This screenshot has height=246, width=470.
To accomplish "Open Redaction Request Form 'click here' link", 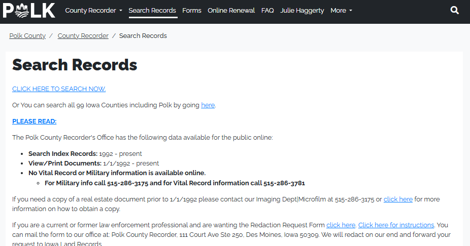I will pos(341,225).
